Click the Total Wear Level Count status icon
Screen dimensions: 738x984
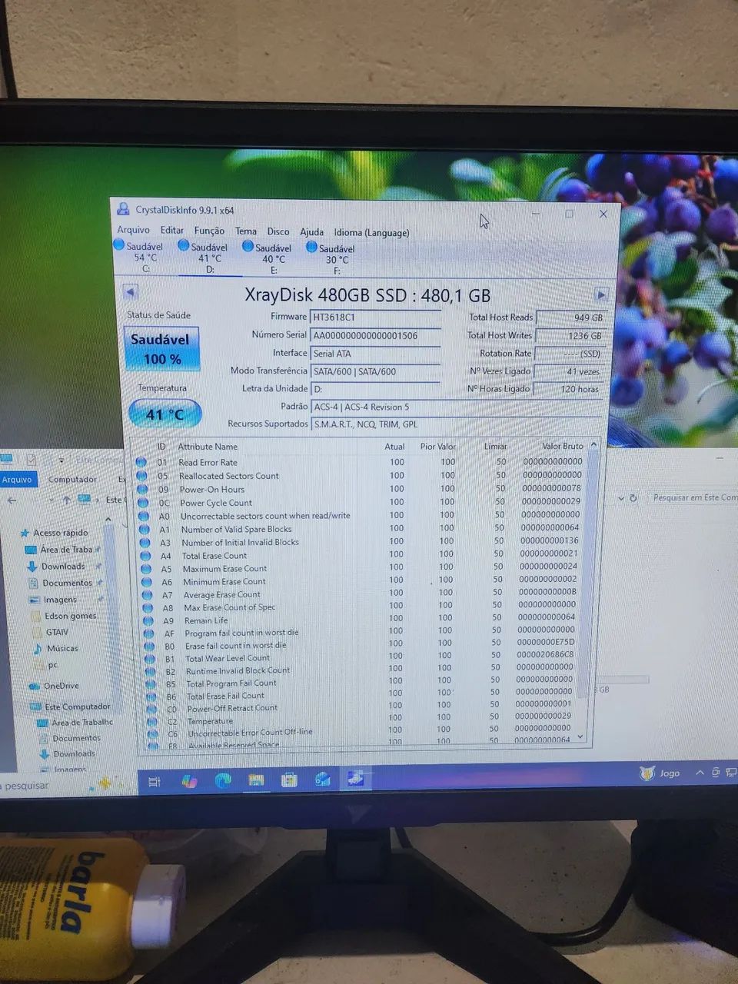148,658
